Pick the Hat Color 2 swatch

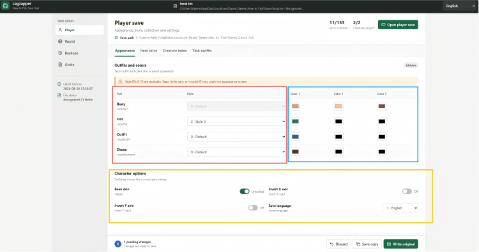click(338, 122)
